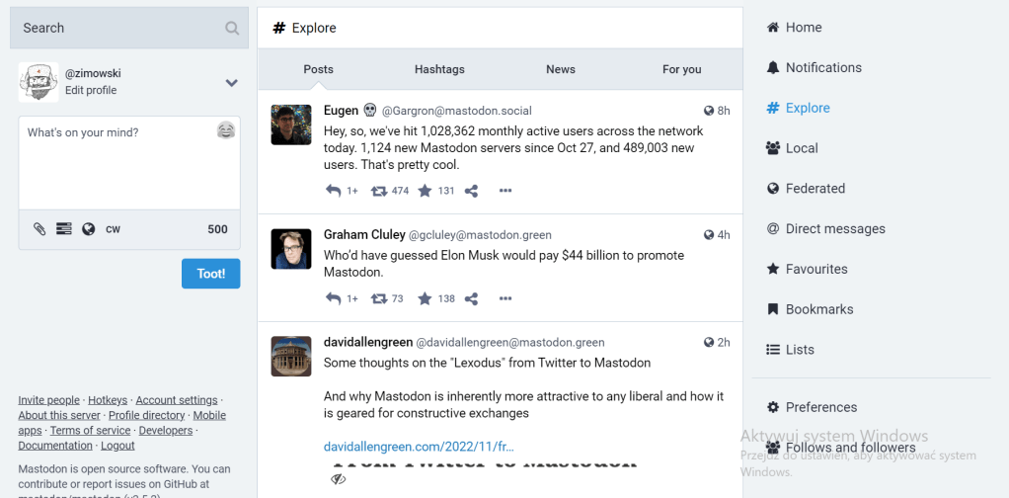Screen dimensions: 1009x498
Task: Add a poll using the poll icon
Action: click(x=64, y=229)
